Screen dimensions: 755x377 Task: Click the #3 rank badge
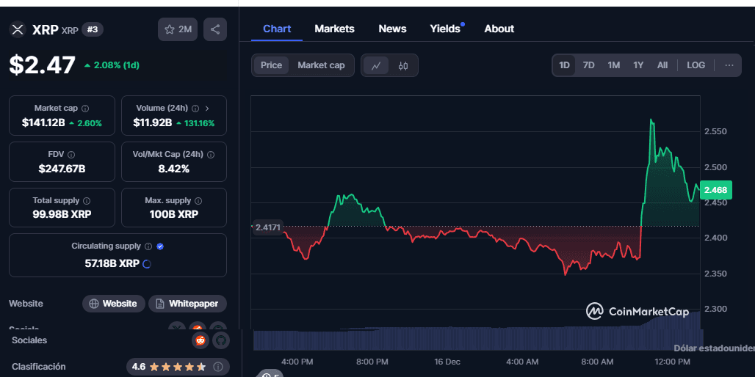point(93,30)
